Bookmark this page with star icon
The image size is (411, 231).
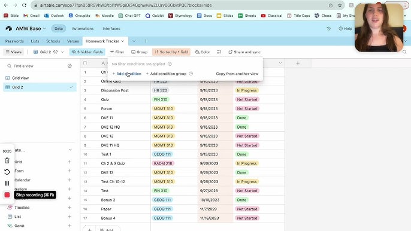[x=340, y=5]
